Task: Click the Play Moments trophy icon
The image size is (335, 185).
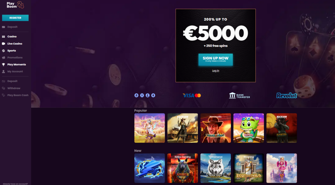Action: (3, 65)
